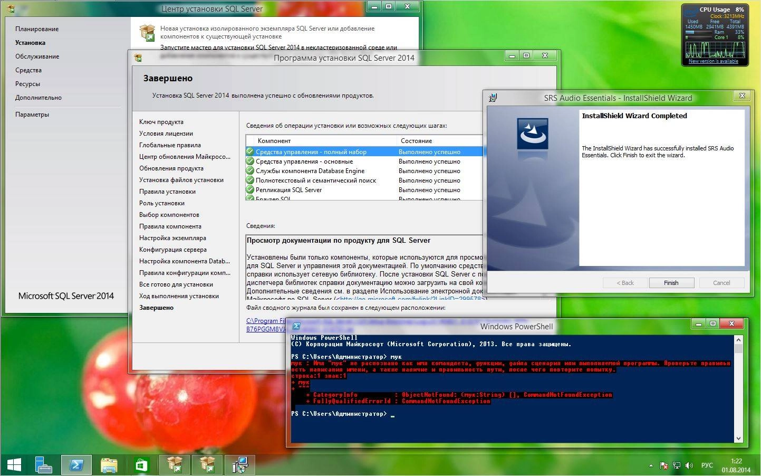Click green check beside Репликация SQL Server
The width and height of the screenshot is (761, 476).
tap(250, 189)
